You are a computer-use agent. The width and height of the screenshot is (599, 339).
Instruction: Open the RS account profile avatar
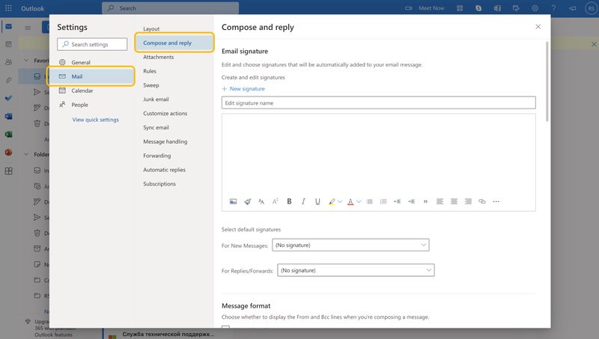(591, 8)
